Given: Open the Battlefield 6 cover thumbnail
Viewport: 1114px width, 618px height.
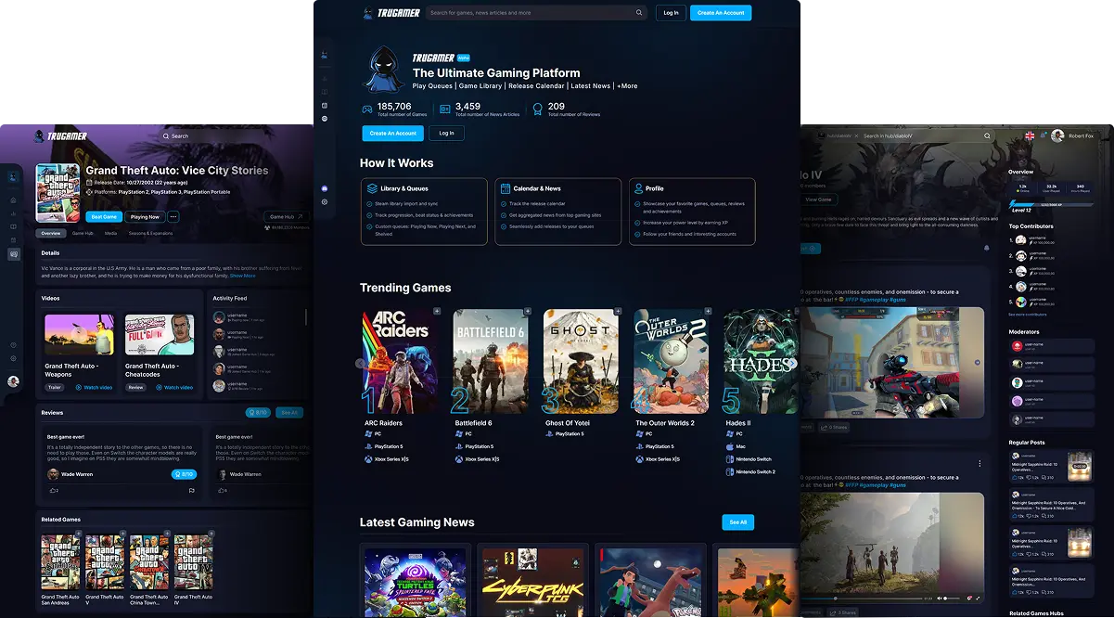Looking at the screenshot, I should tap(489, 361).
